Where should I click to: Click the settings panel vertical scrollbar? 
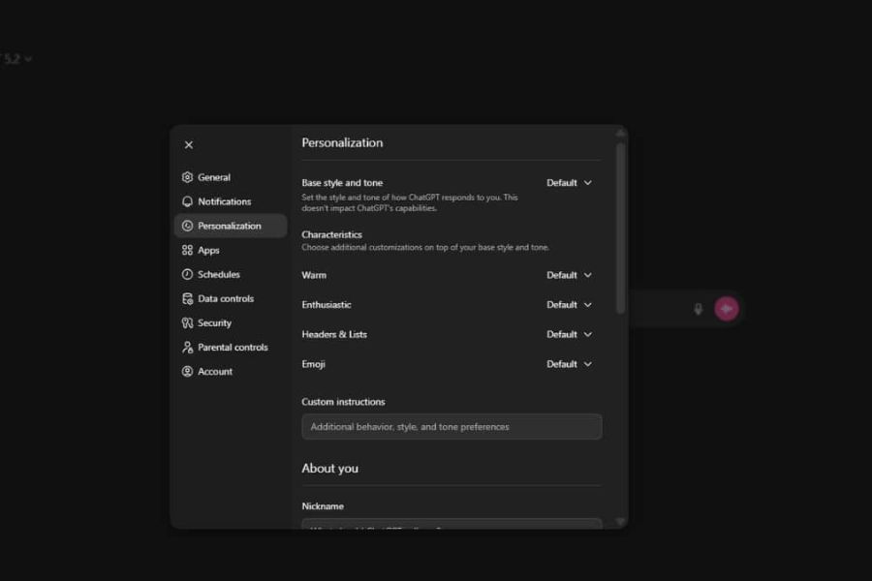click(x=620, y=228)
